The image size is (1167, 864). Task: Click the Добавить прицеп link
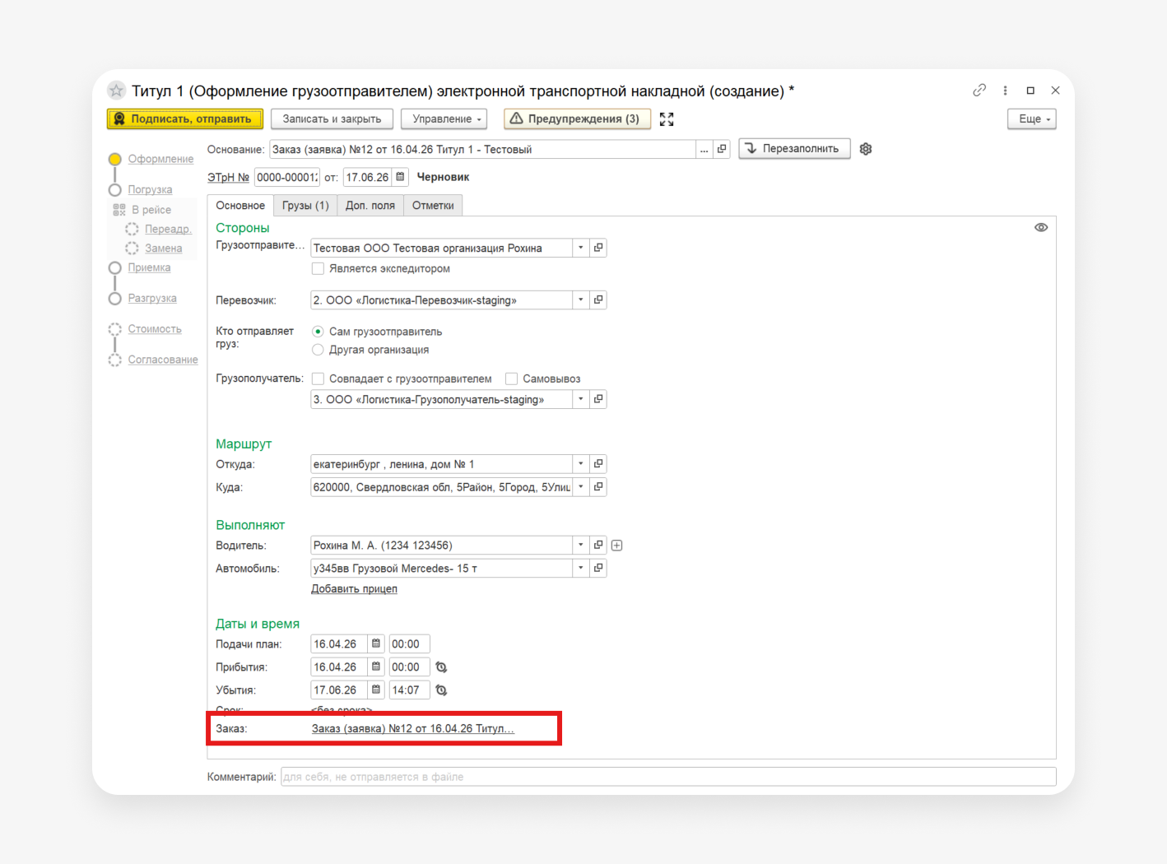354,589
